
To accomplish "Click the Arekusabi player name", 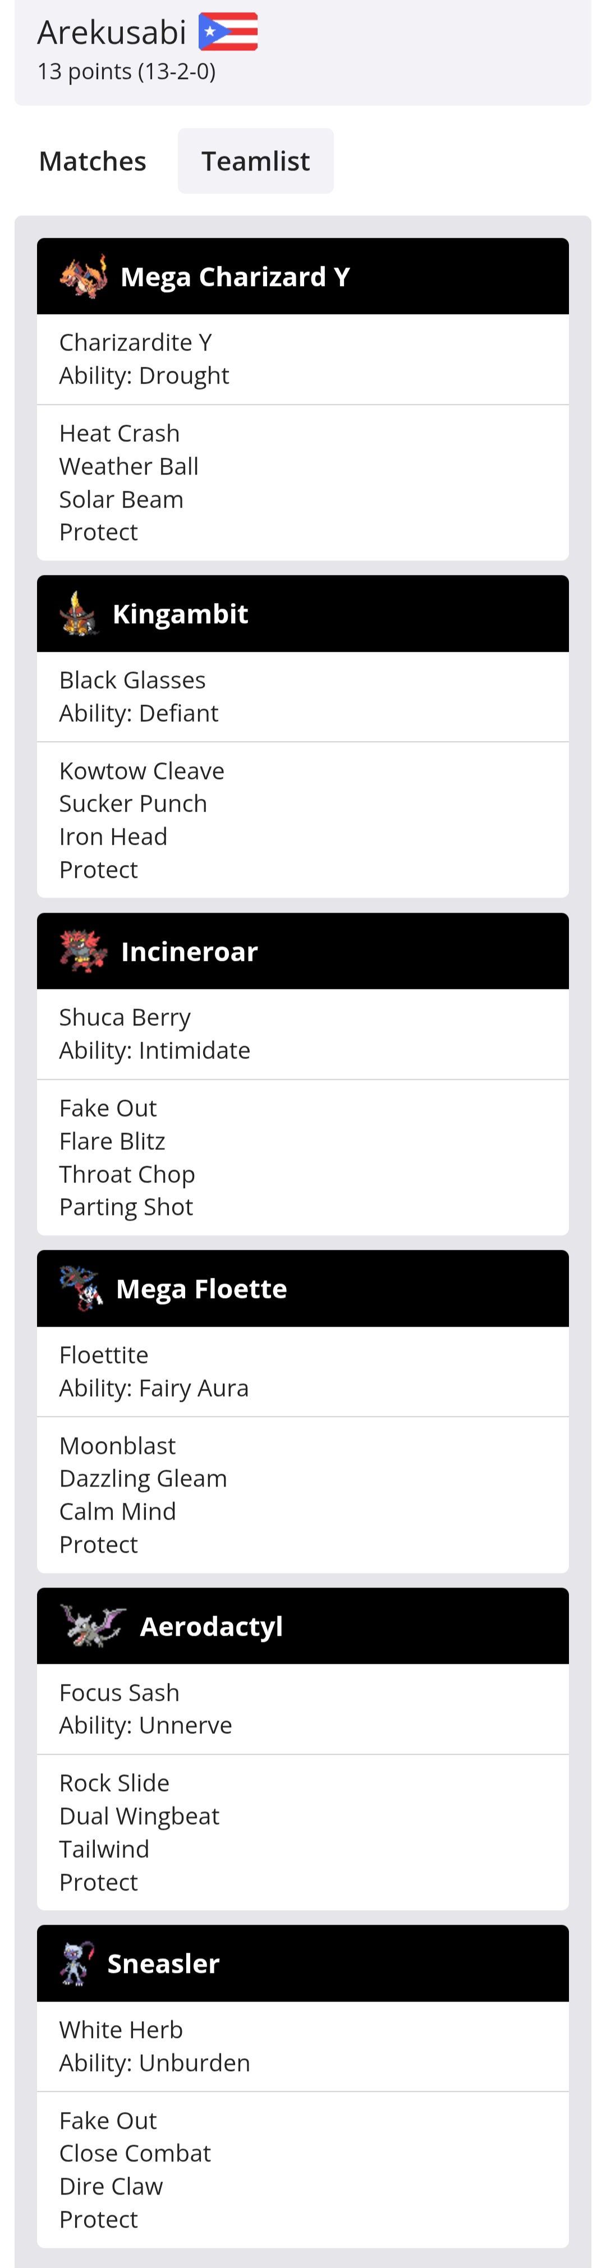I will (112, 33).
